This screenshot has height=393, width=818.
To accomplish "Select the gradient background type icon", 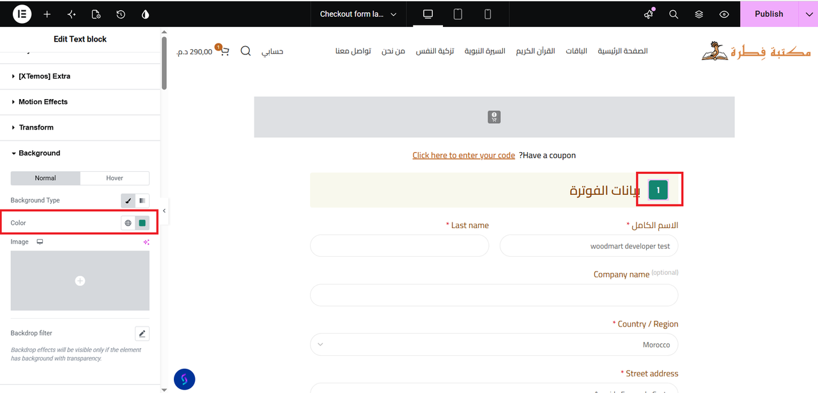I will pyautogui.click(x=143, y=201).
